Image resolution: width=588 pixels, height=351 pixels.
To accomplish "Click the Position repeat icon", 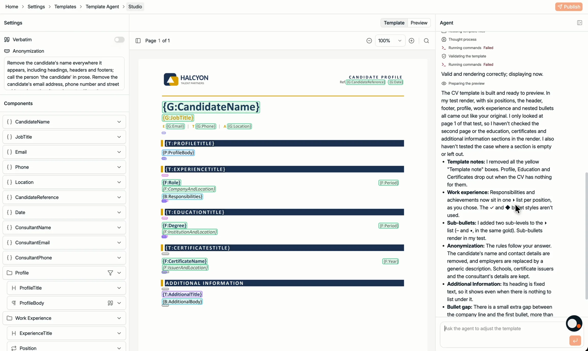I will 14,348.
